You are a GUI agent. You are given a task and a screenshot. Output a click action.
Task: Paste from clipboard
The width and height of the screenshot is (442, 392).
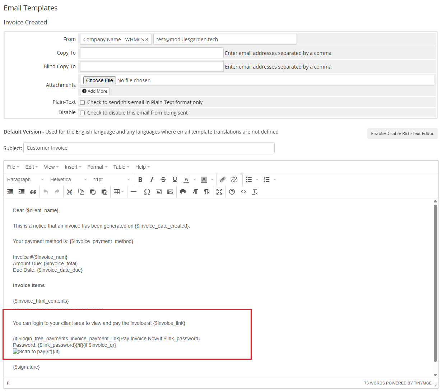coord(93,192)
